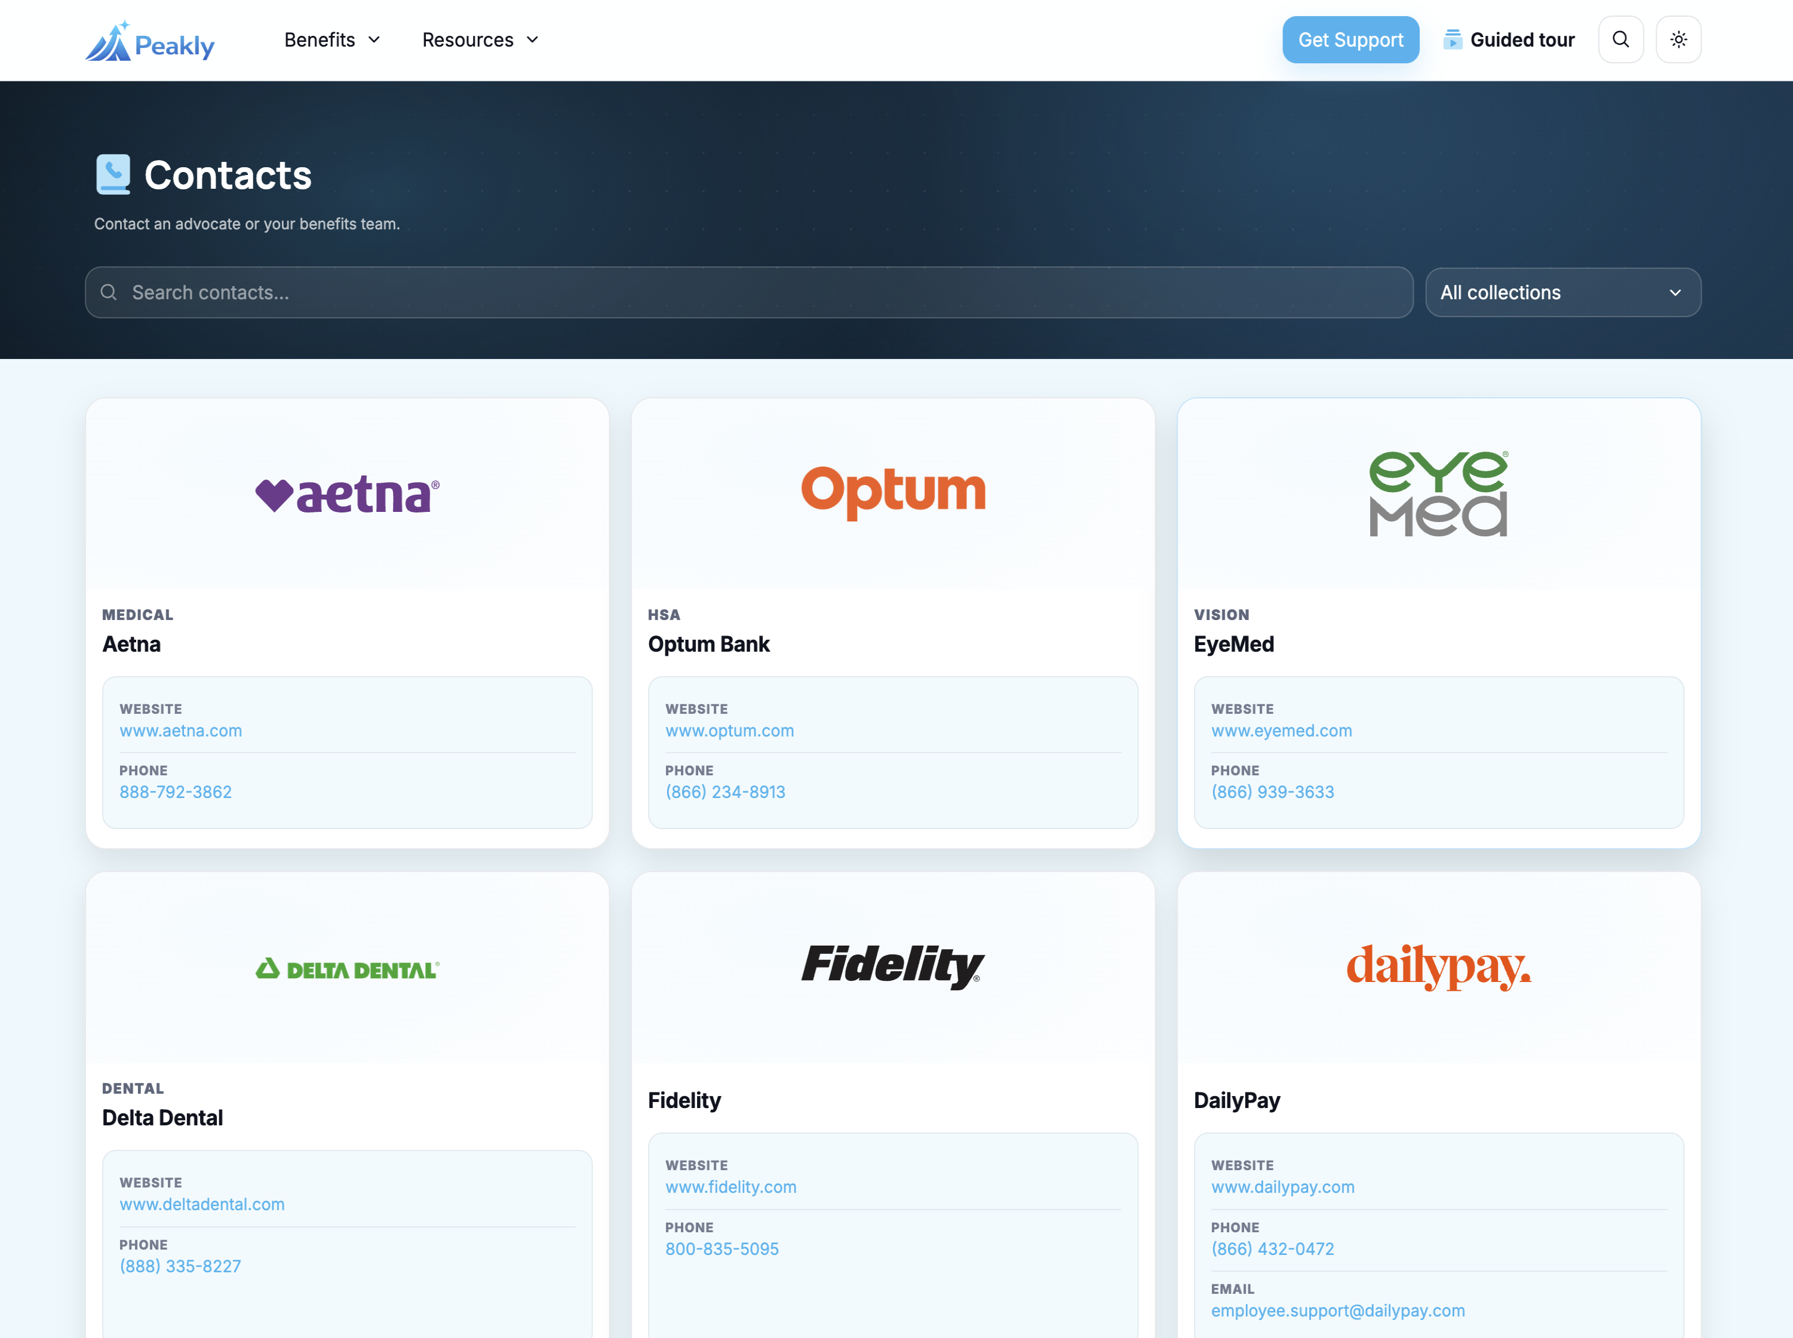
Task: Click the VISION category label
Action: pos(1221,615)
